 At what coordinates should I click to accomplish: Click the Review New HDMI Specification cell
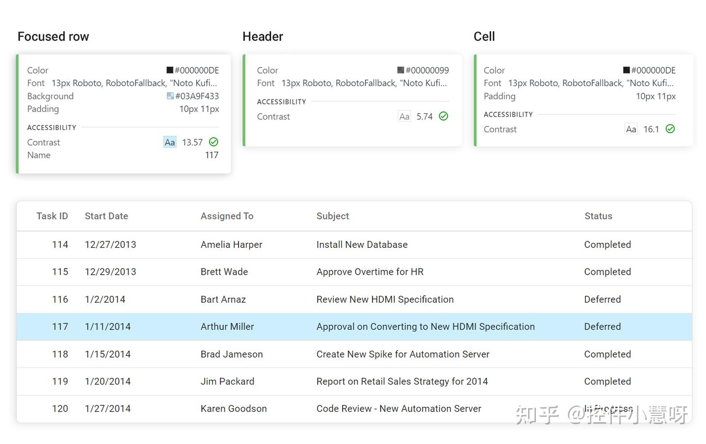pyautogui.click(x=385, y=299)
